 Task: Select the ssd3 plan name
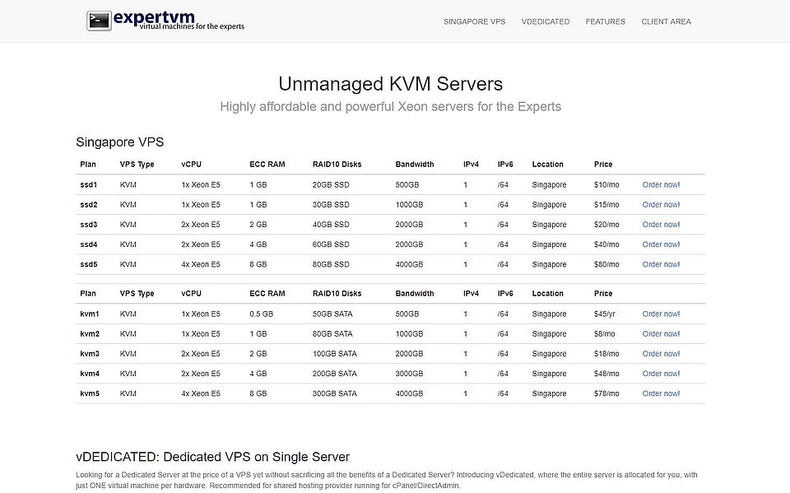(89, 225)
